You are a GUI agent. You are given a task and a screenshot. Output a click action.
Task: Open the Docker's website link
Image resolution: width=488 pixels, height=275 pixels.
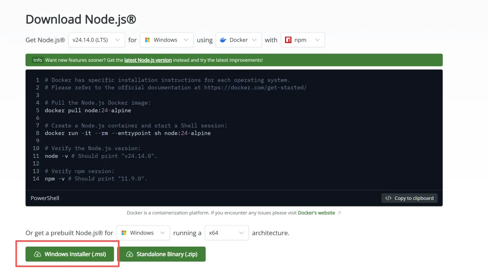tap(316, 213)
